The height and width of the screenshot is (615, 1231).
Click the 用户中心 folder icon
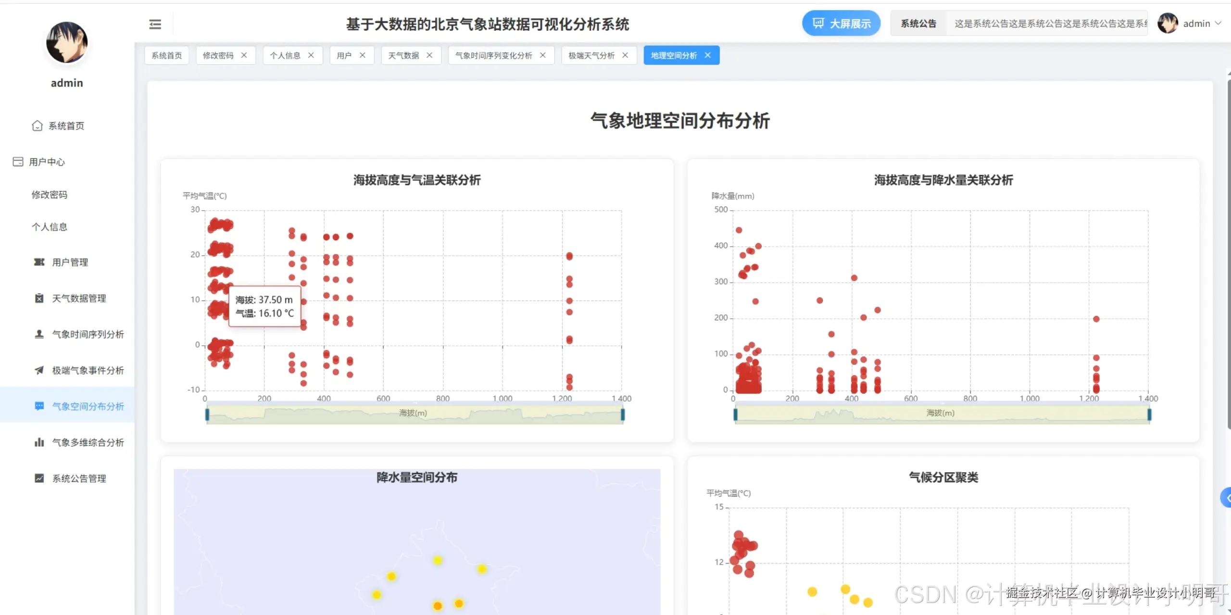pos(17,162)
